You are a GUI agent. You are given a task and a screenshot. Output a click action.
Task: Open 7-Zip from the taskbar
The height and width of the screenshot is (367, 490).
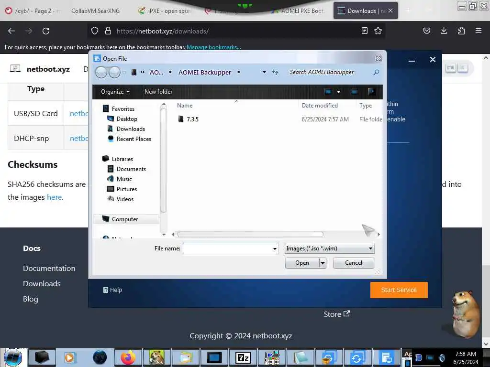point(243,357)
